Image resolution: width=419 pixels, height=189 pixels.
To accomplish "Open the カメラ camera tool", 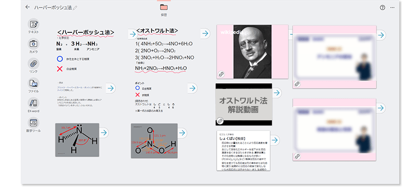I will pos(33,46).
